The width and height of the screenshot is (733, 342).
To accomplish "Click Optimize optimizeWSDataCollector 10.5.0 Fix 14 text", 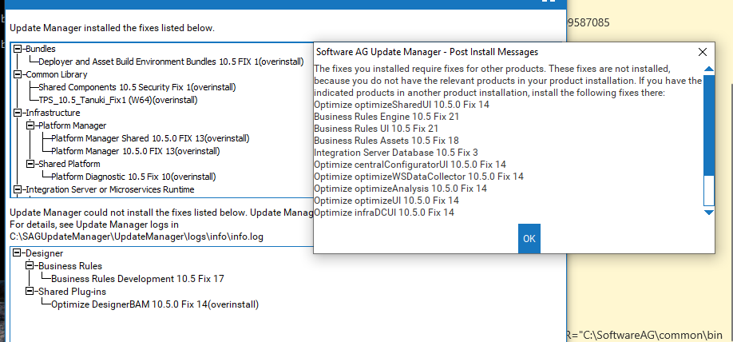I will point(419,177).
